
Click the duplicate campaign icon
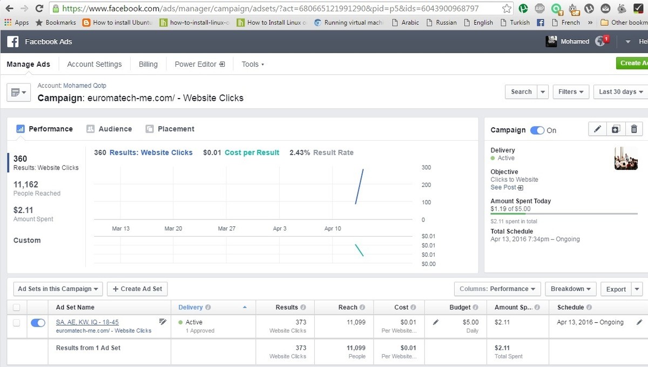pos(616,129)
